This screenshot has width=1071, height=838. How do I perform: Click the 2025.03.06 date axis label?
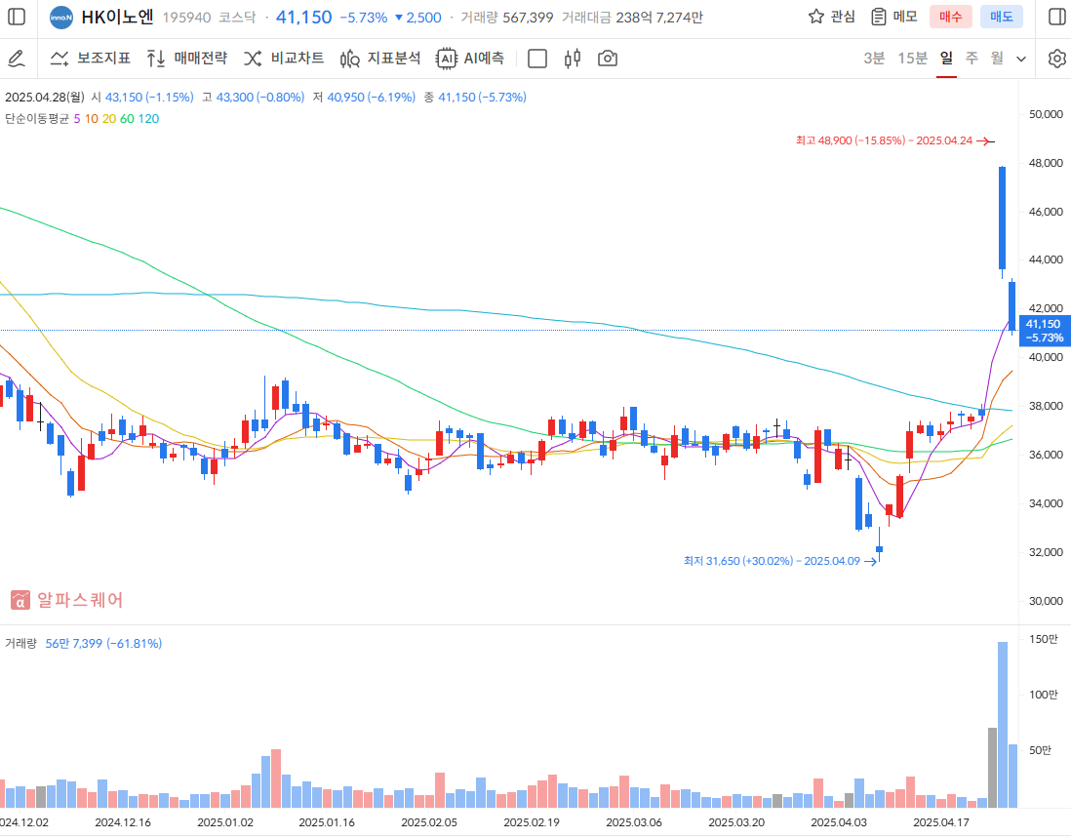[x=634, y=822]
